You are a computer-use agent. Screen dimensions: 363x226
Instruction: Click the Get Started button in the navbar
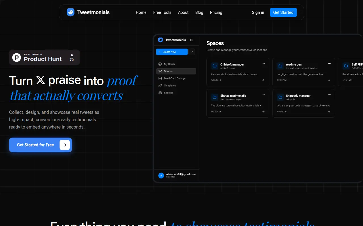pos(283,12)
